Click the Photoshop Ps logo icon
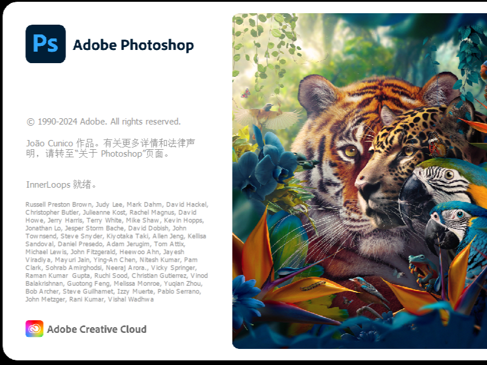Viewport: 487px width, 365px height. coord(45,44)
